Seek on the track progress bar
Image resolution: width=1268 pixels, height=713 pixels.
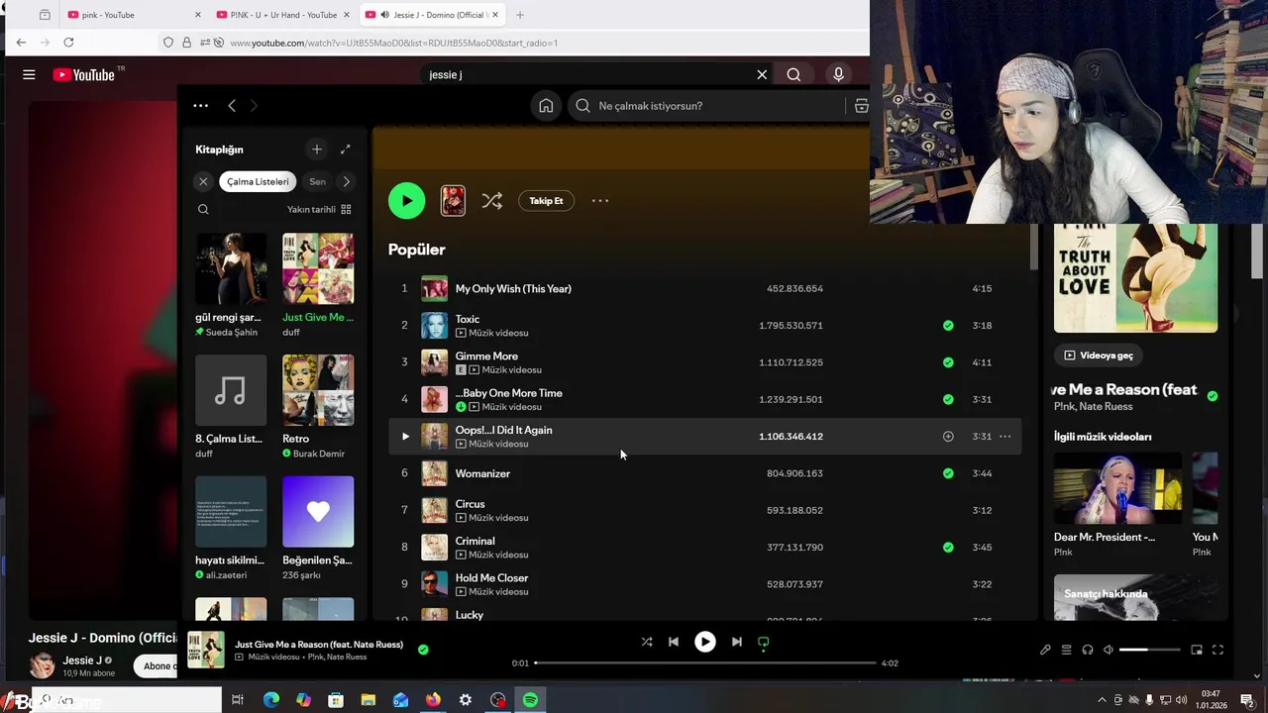[705, 662]
